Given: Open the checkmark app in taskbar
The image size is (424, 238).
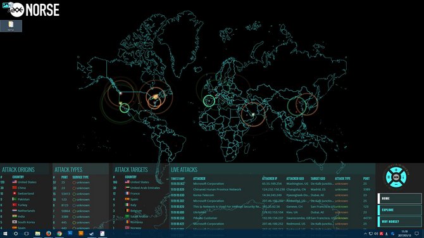Looking at the screenshot, I should [91, 234].
